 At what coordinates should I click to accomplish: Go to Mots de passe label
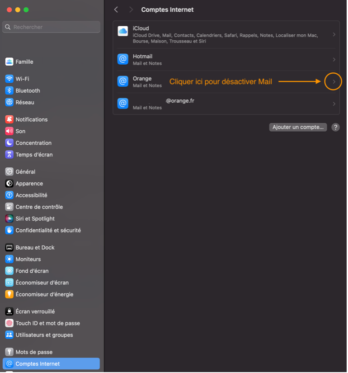point(34,352)
